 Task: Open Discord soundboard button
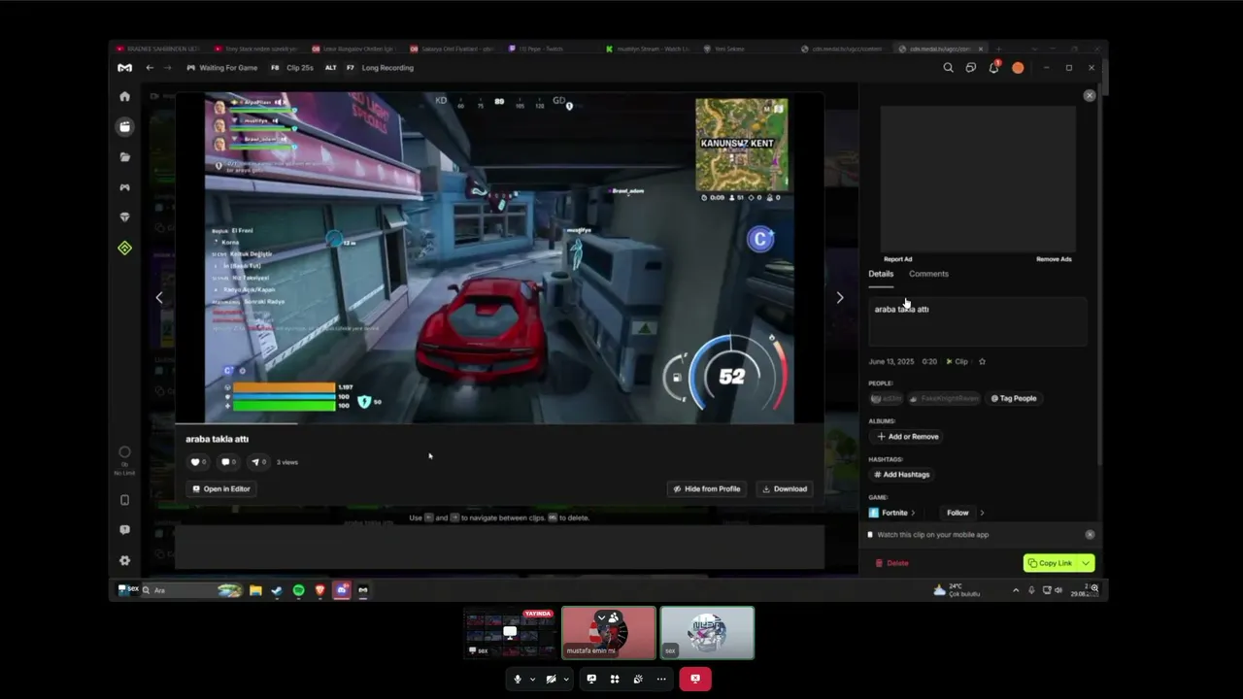(638, 680)
